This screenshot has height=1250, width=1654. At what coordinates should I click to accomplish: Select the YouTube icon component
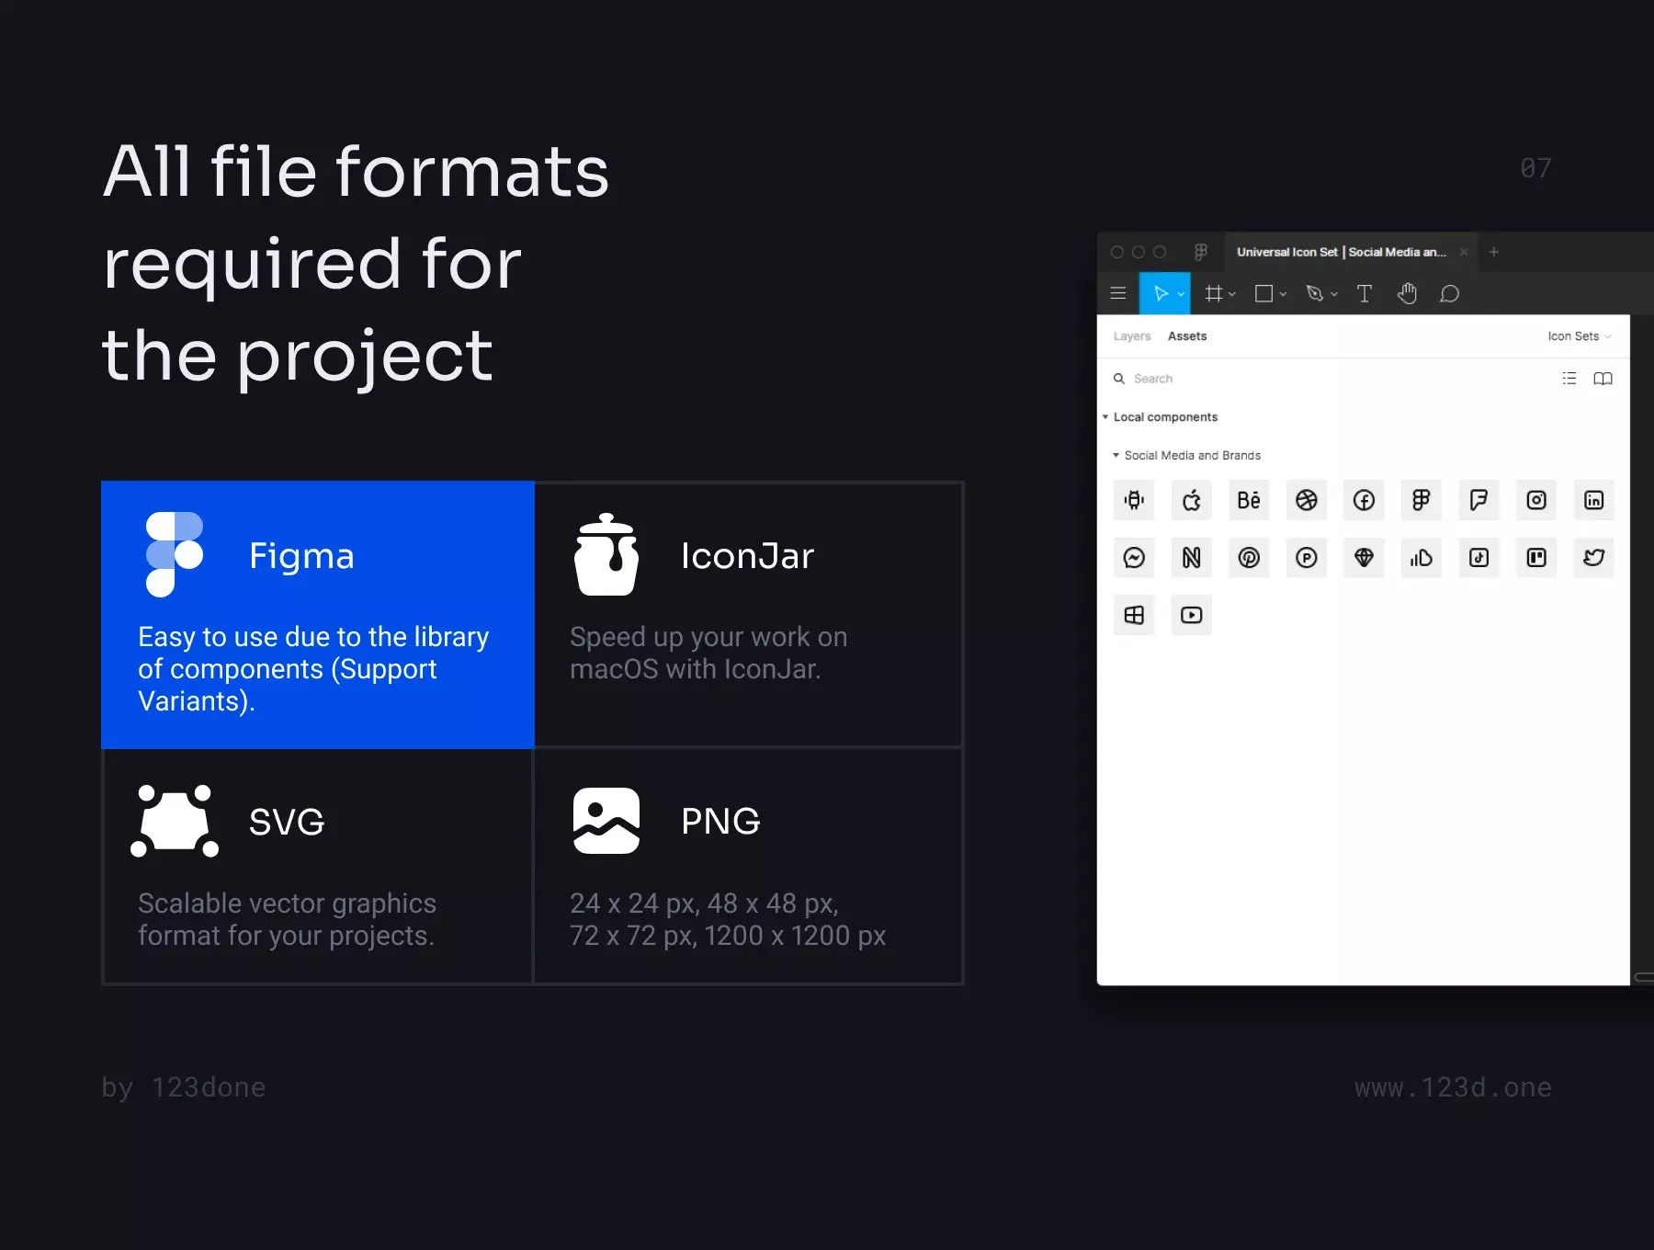[x=1192, y=615]
